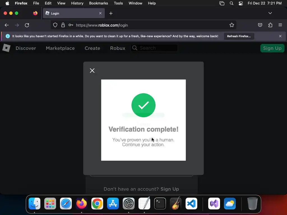
Task: Click the Roblox logo icon
Action: pos(6,48)
